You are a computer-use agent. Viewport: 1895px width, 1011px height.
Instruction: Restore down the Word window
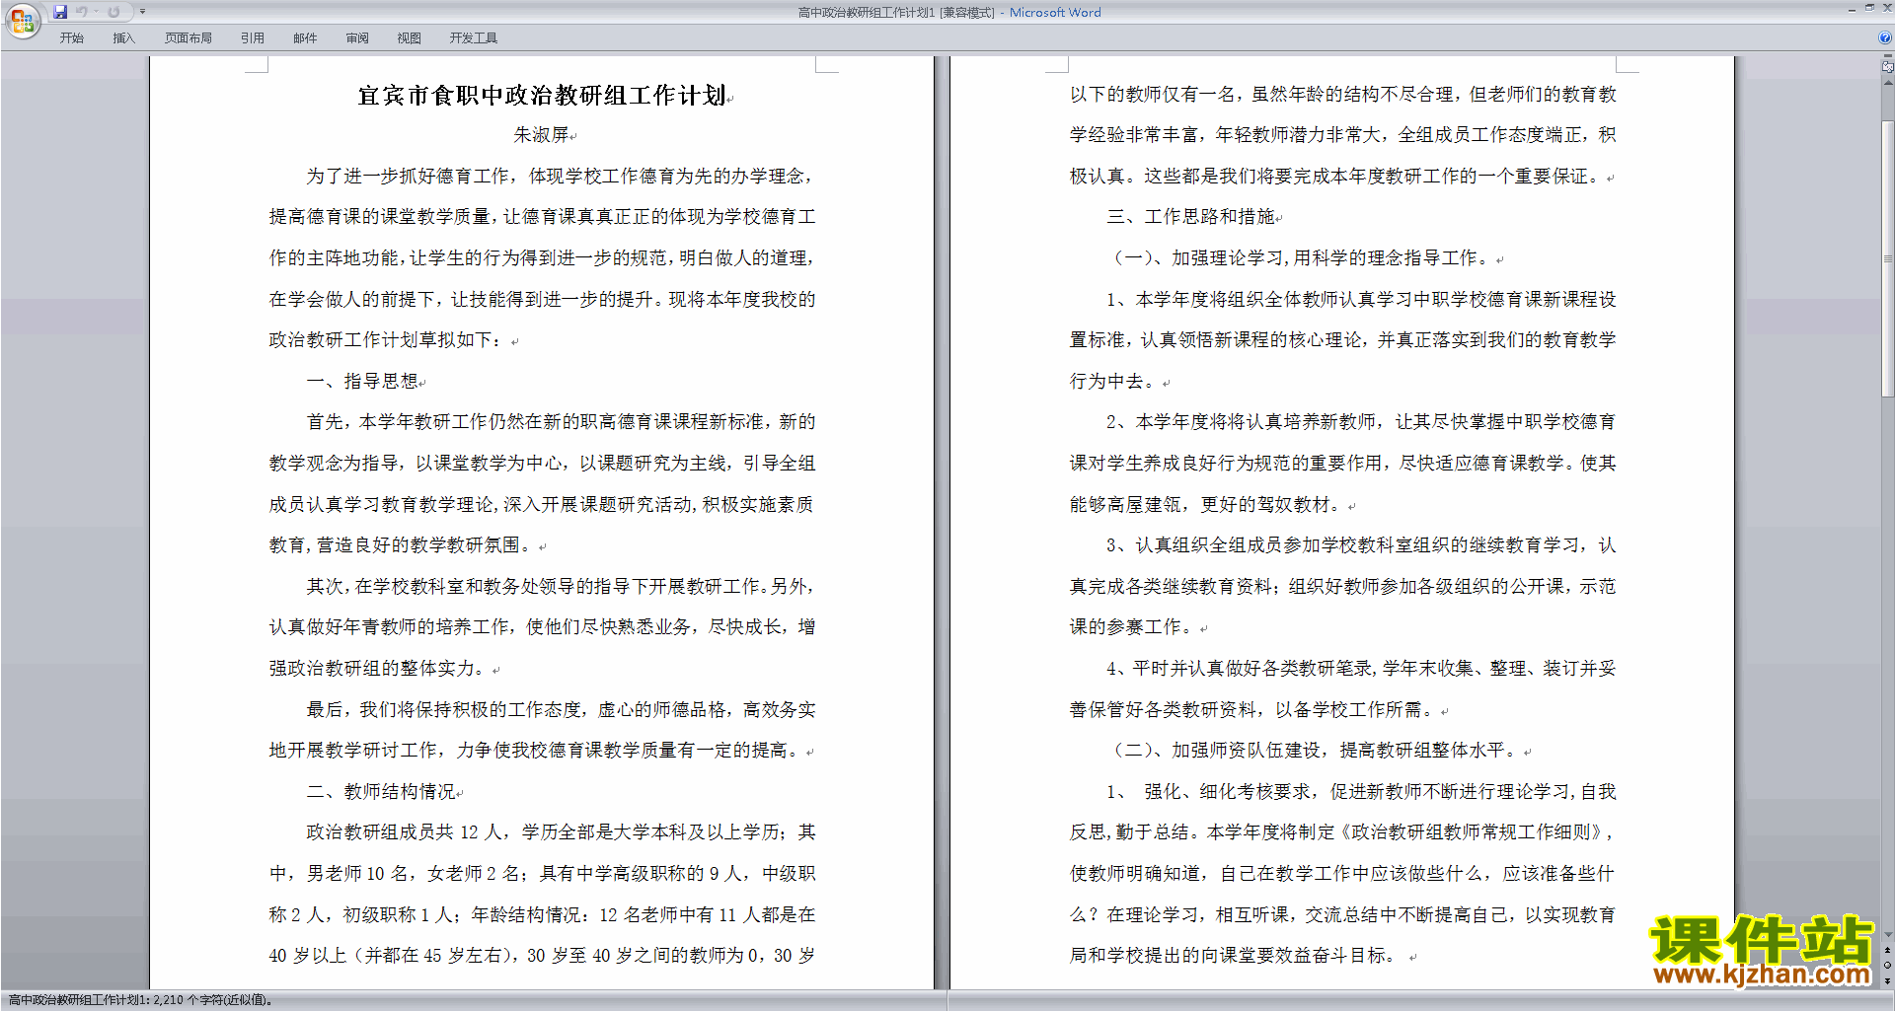(x=1869, y=8)
